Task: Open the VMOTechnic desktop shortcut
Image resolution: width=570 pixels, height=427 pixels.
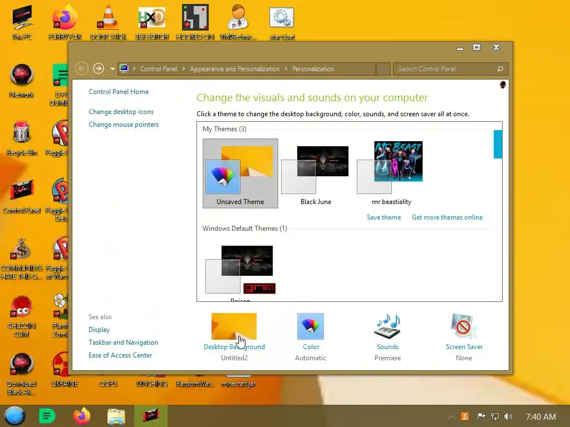Action: [x=238, y=22]
